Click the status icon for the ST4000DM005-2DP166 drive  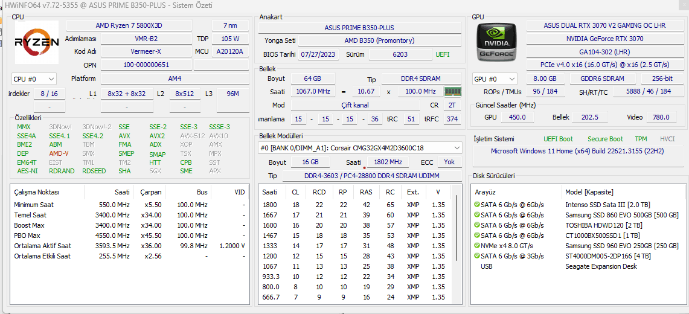(477, 256)
